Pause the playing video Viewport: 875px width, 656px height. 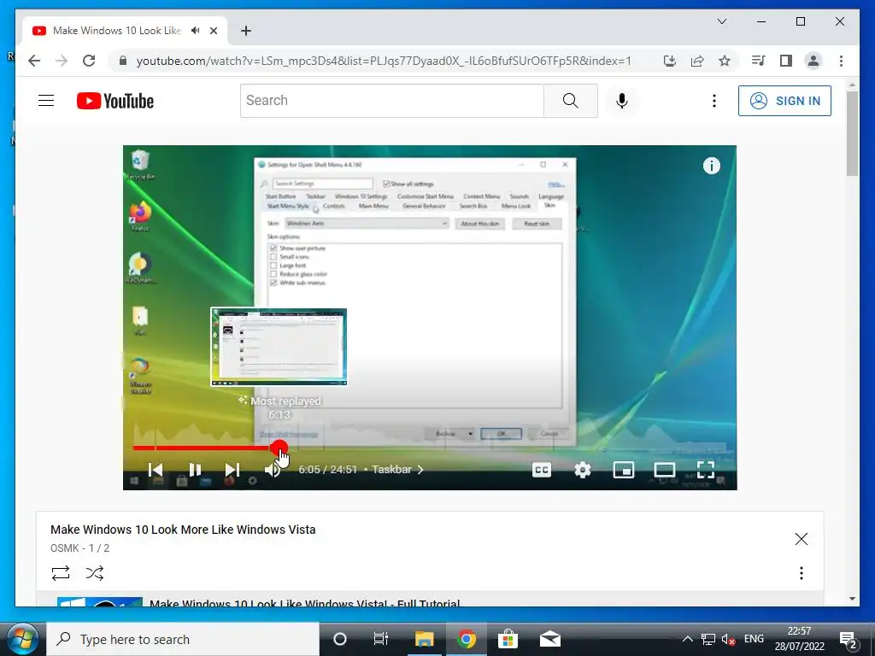(195, 470)
